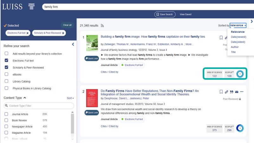Open citation quote icon for second result
The width and height of the screenshot is (254, 143).
click(x=232, y=92)
